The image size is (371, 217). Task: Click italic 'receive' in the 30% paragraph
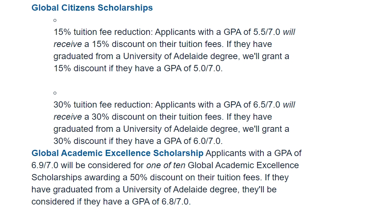click(x=68, y=117)
